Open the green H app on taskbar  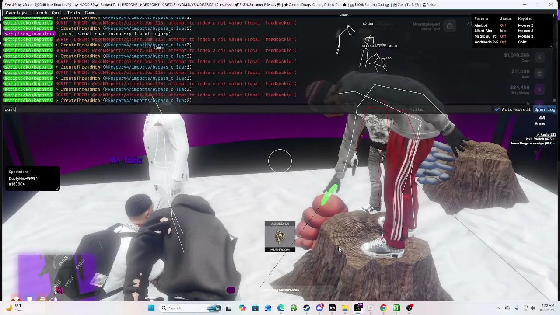[x=396, y=308]
